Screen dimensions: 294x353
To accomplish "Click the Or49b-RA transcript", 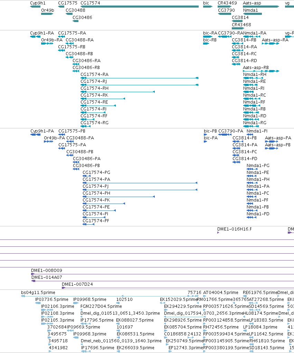I will click(47, 43).
